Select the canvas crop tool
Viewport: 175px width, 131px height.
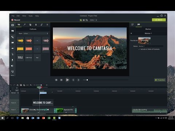coord(87,20)
